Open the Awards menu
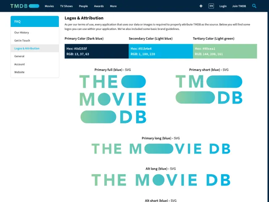The height and width of the screenshot is (202, 269). coord(99,6)
